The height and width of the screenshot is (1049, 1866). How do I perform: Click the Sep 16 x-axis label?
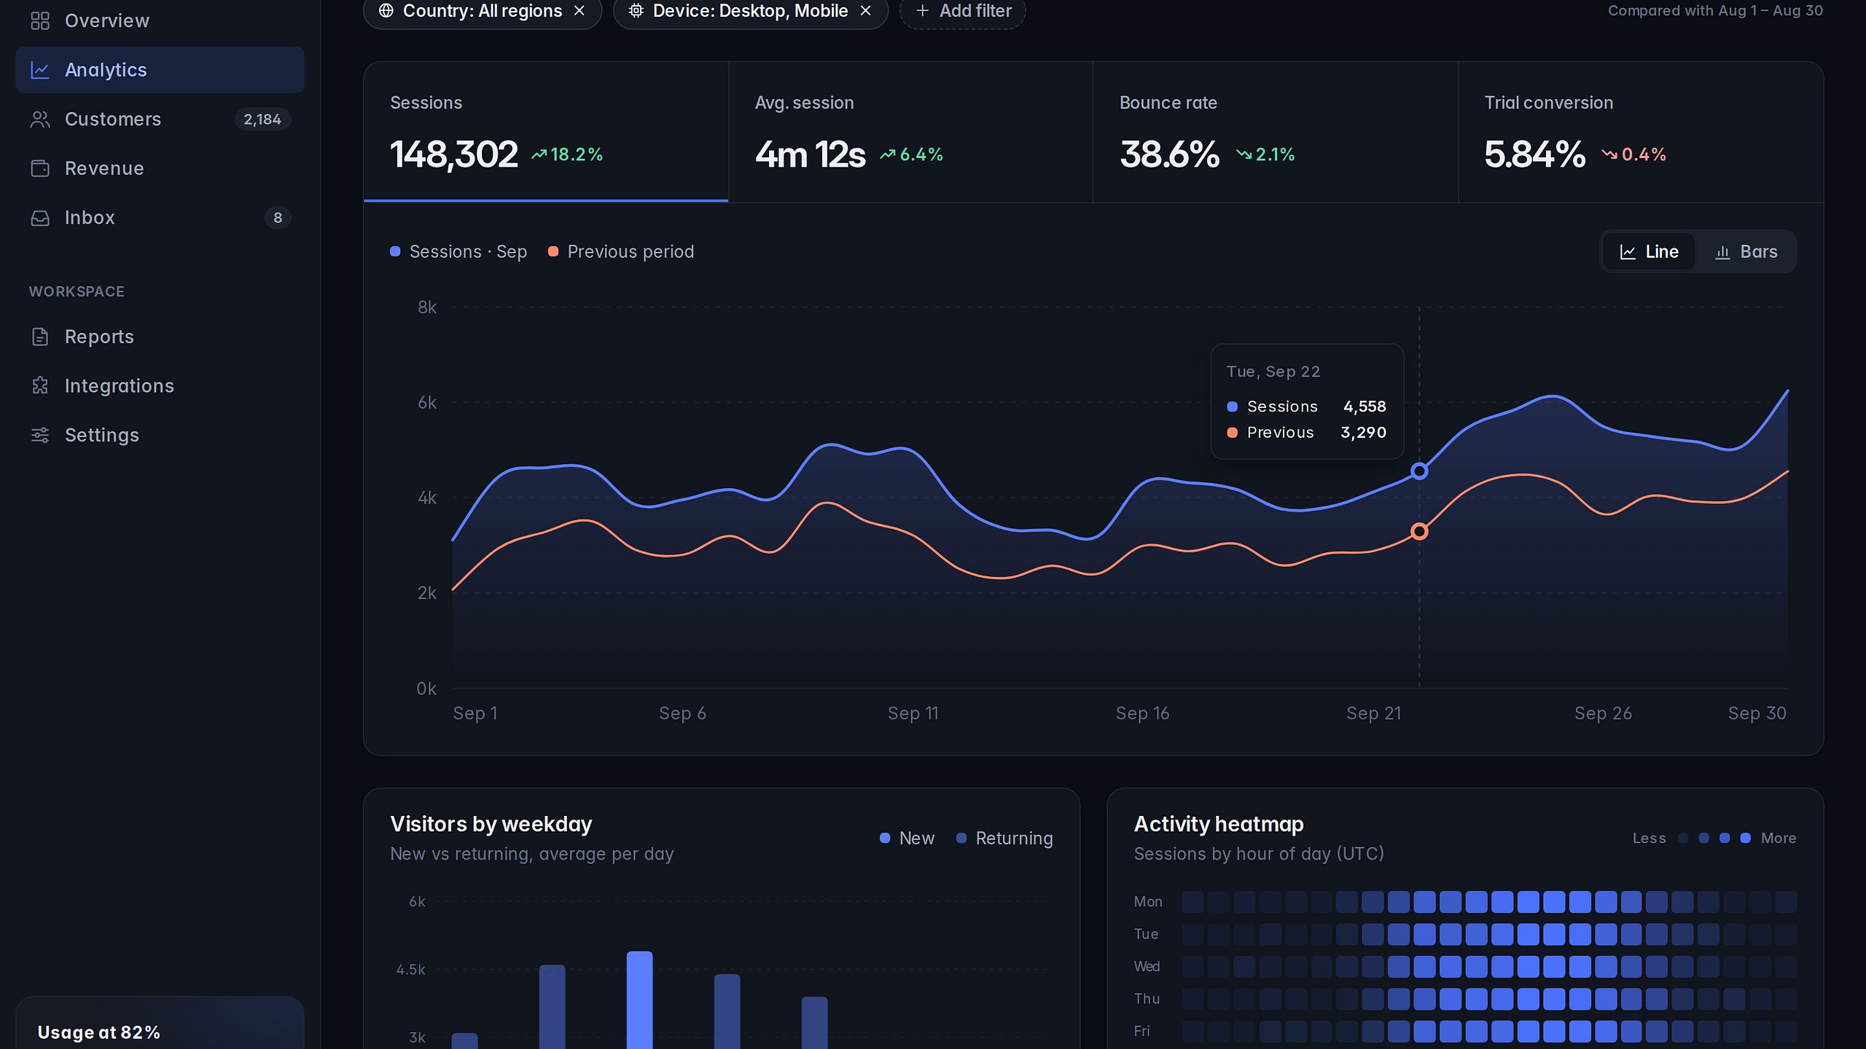tap(1142, 713)
